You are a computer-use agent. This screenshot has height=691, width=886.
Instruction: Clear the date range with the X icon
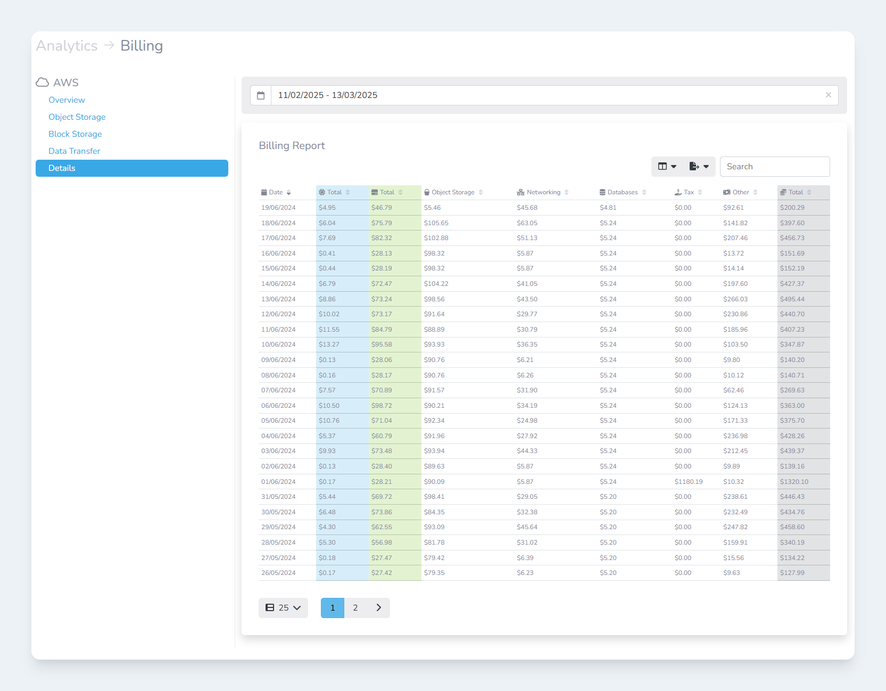[x=828, y=95]
